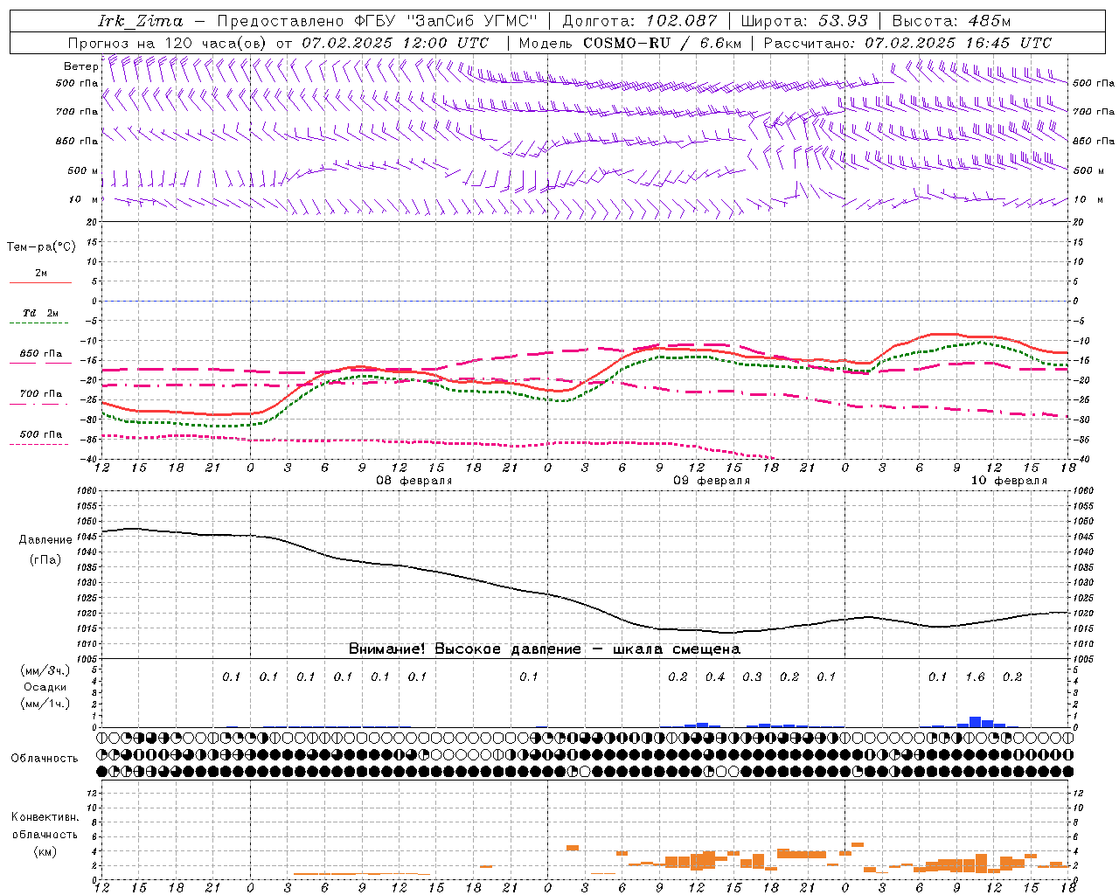
Task: Click the station name Irk_Zima
Action: coord(140,20)
